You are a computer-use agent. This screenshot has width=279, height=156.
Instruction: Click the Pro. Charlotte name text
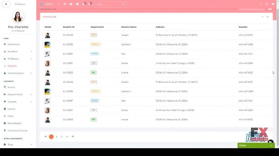18,27
